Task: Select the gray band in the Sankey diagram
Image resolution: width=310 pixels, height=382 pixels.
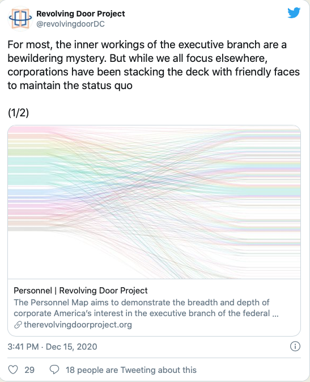Action: [x=29, y=229]
